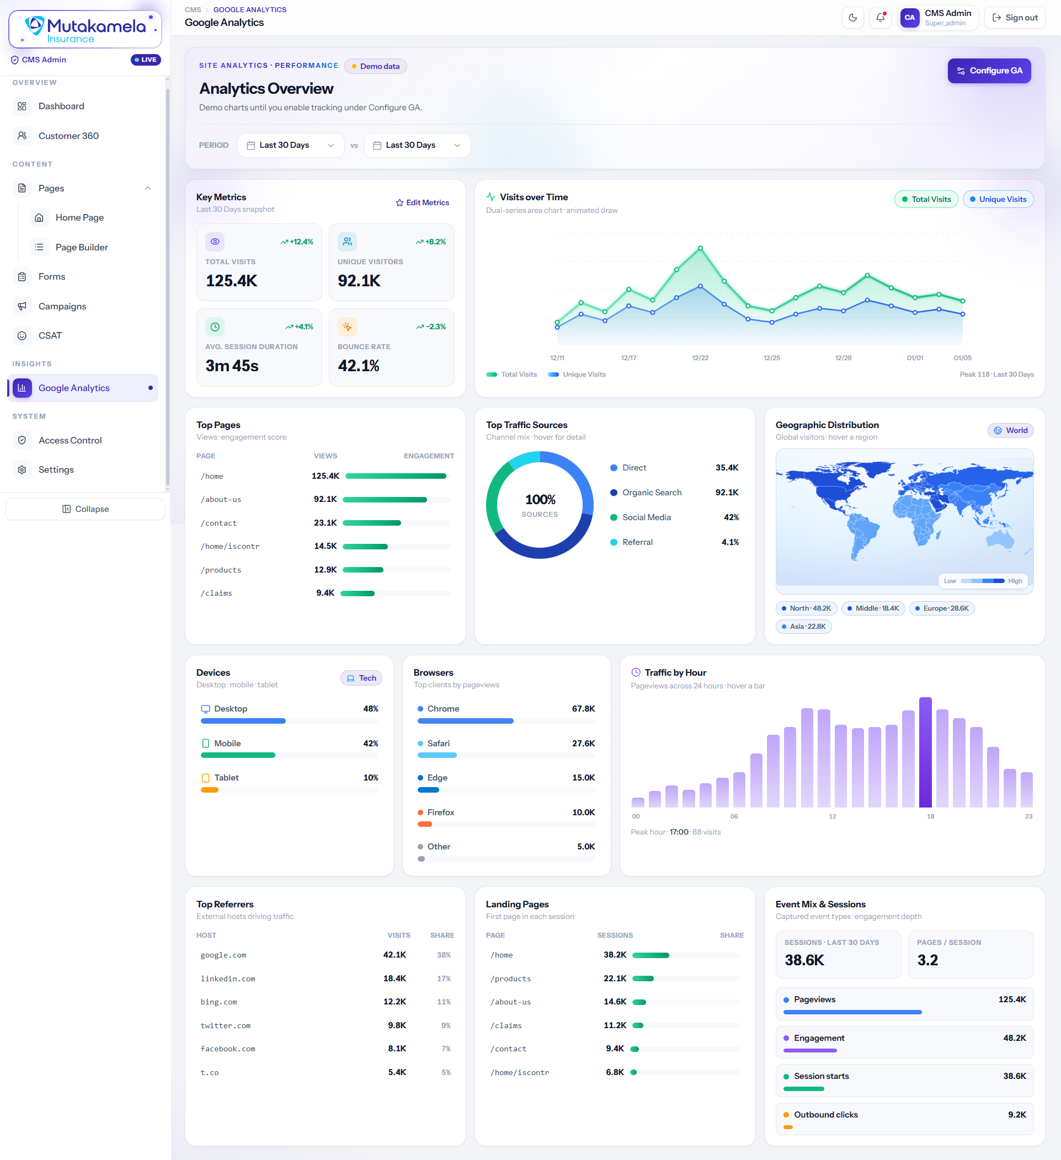
Task: Click the Access Control shield icon
Action: point(22,440)
